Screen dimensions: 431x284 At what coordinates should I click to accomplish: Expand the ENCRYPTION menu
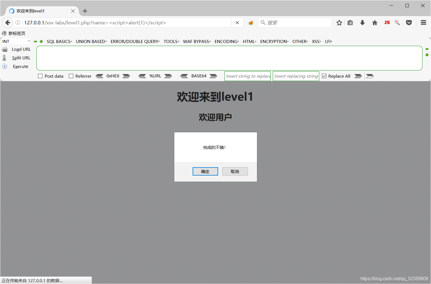[274, 42]
